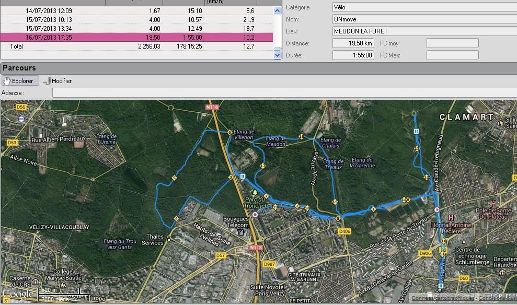Select the Explorer hand tool
The image size is (517, 305).
coord(20,81)
